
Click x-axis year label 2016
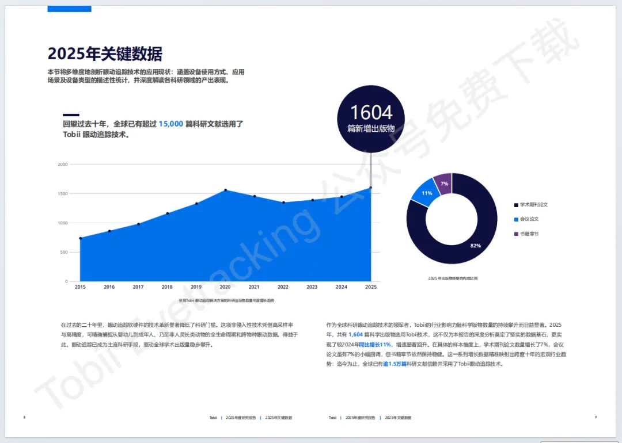tap(109, 287)
